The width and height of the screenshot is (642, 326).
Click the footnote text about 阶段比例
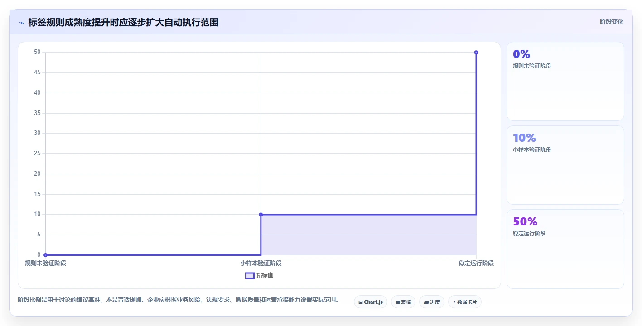[x=178, y=300]
